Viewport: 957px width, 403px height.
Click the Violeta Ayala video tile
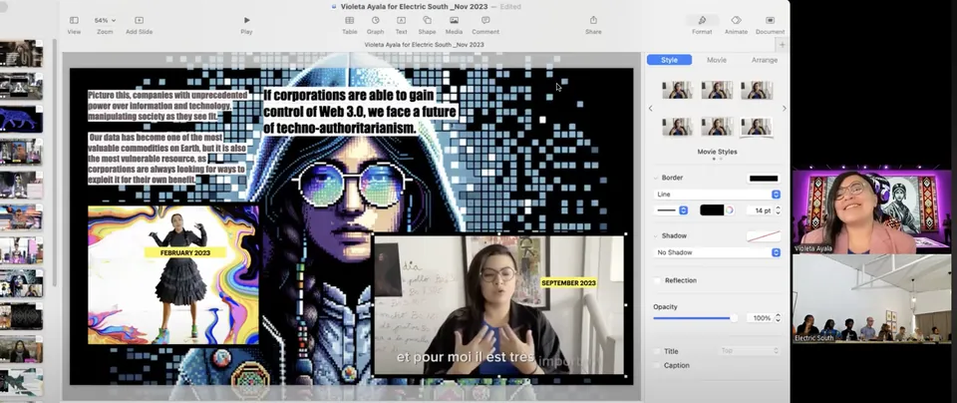(871, 211)
